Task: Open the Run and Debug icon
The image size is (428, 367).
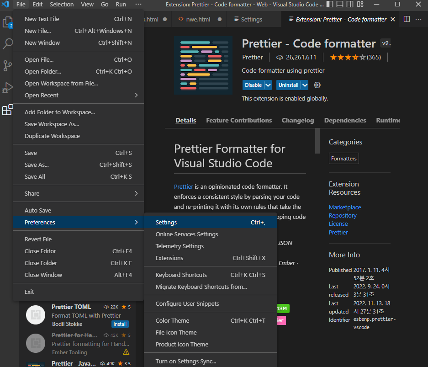Action: click(7, 88)
